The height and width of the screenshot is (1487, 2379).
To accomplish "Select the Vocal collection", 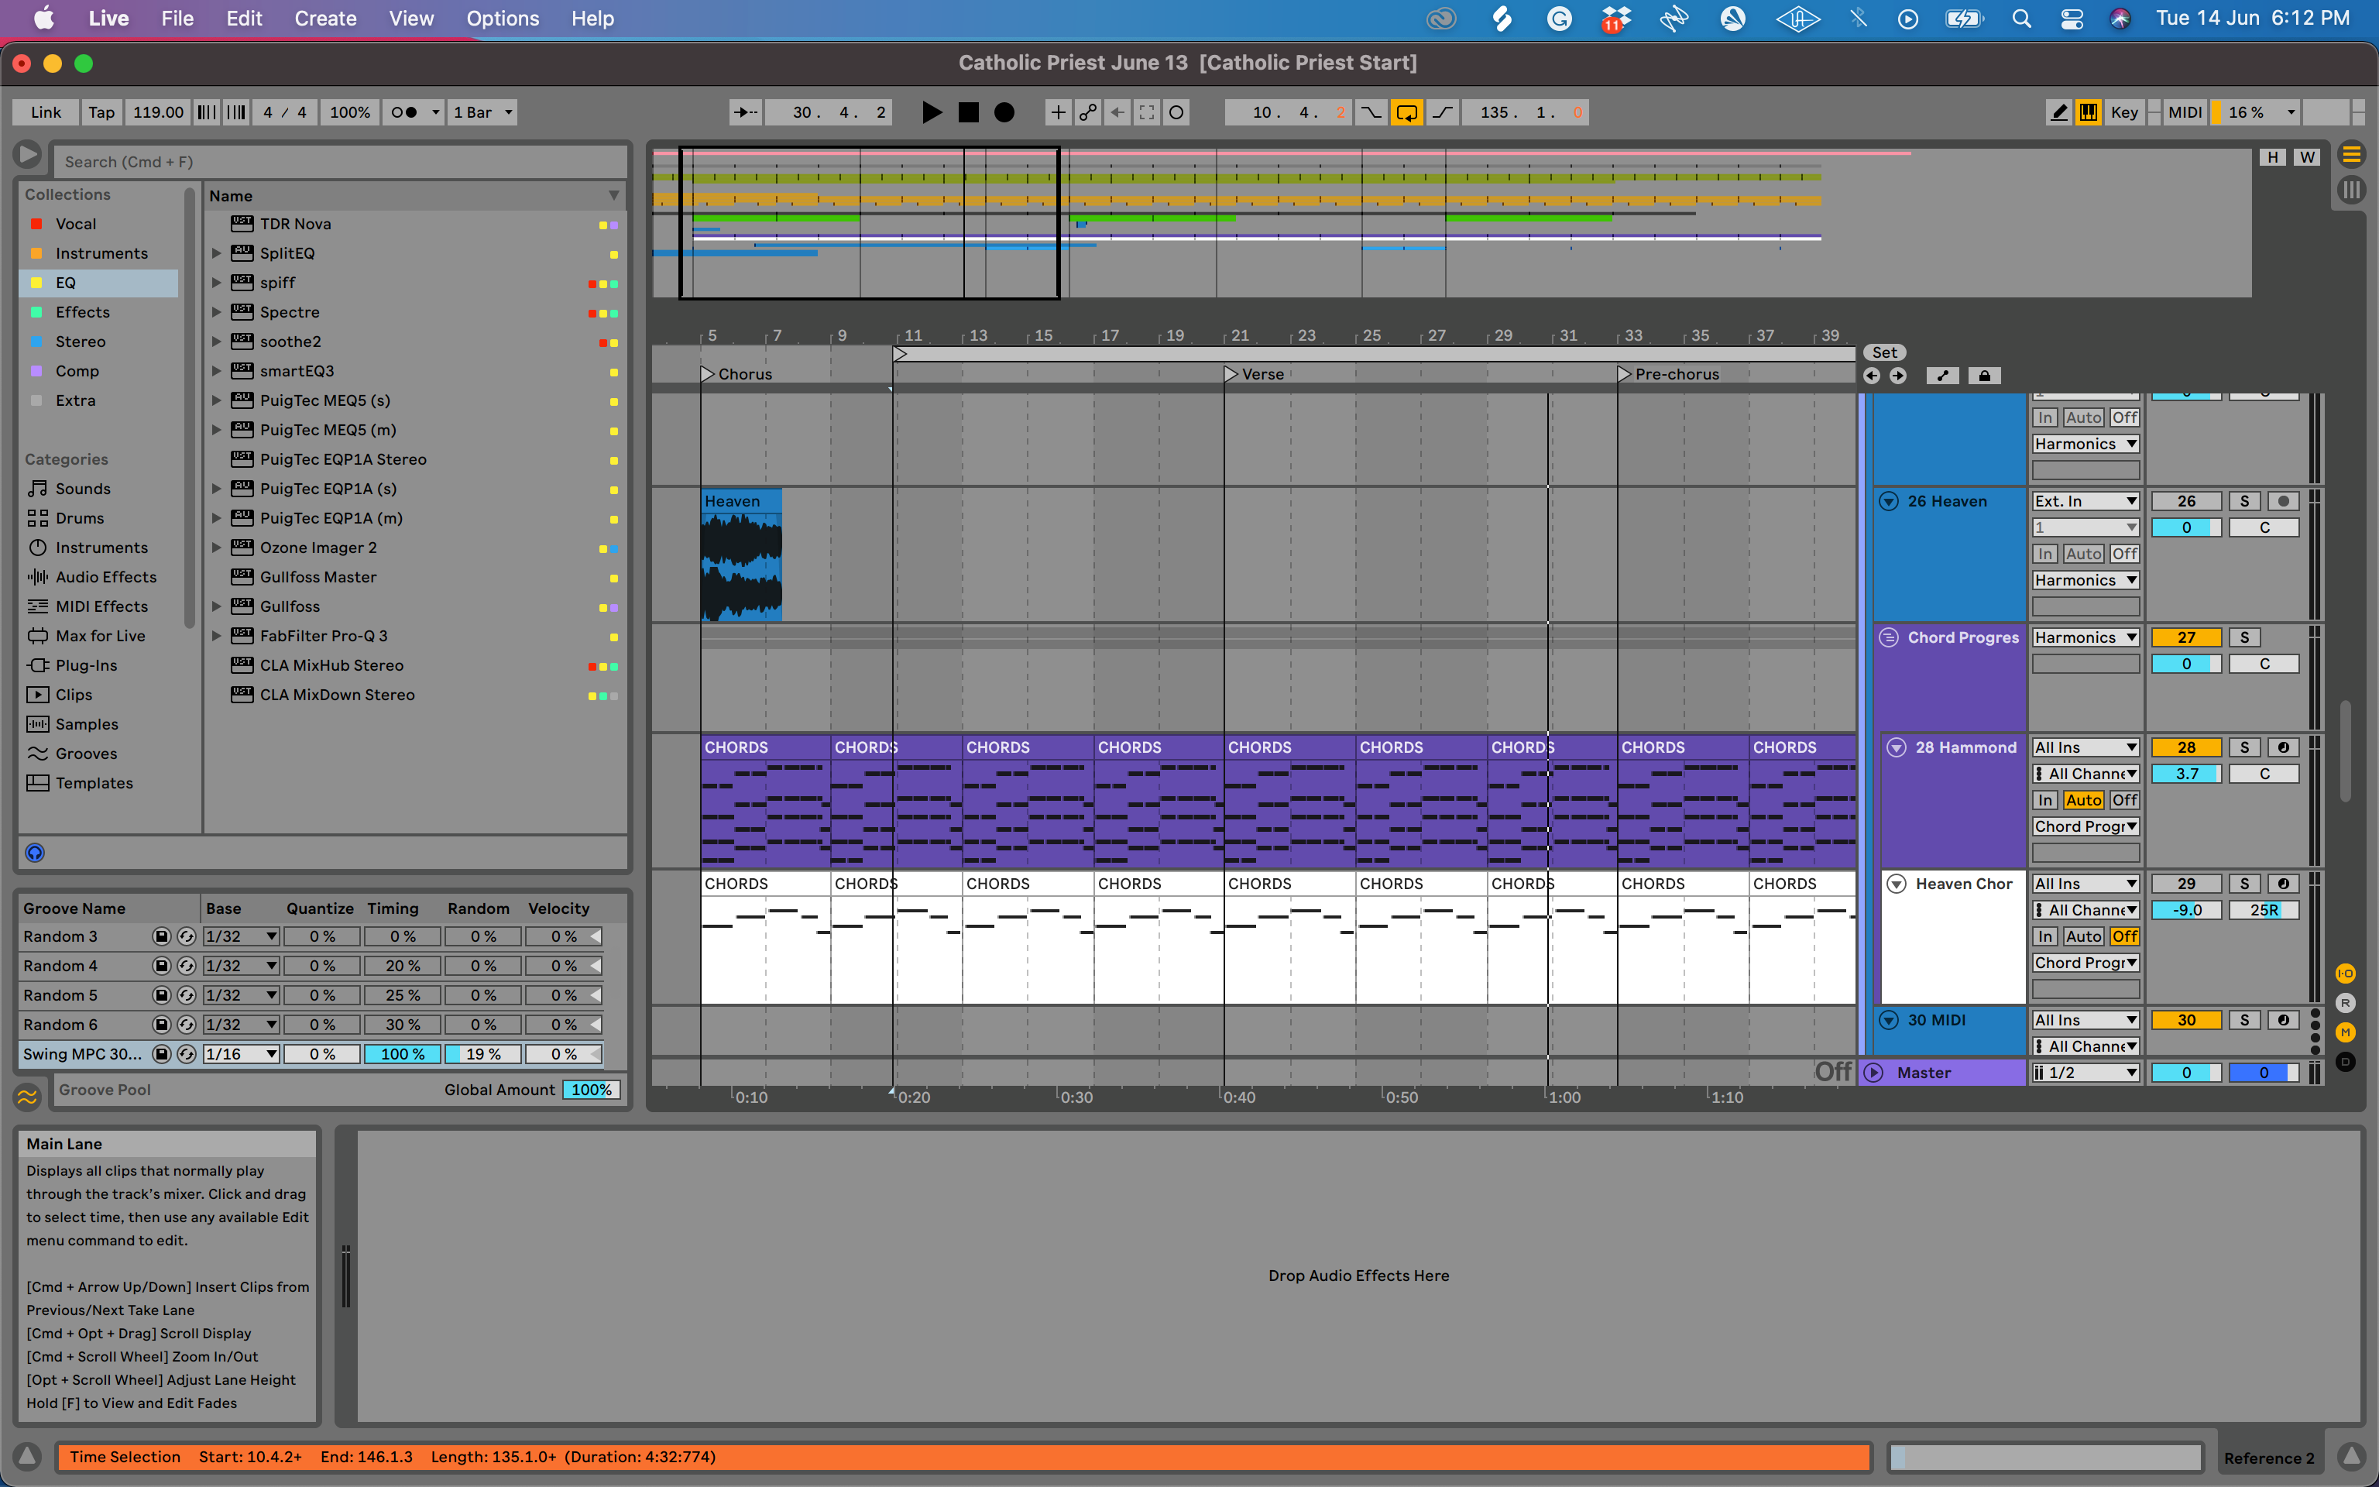I will tap(76, 225).
